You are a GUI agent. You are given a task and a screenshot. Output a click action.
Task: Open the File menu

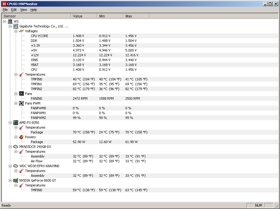point(5,10)
